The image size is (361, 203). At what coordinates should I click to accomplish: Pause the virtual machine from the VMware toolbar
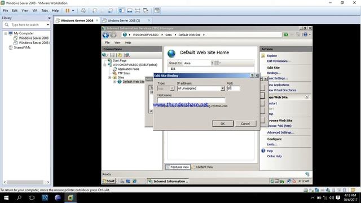coord(68,11)
